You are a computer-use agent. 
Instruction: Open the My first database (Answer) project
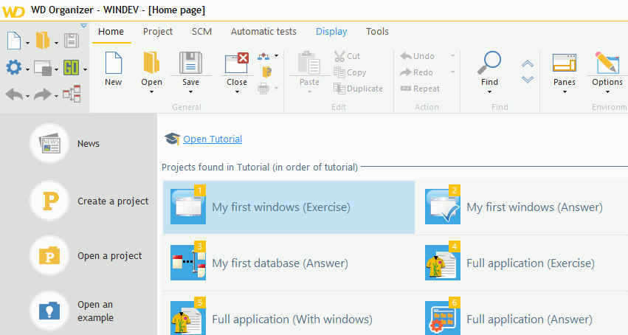tap(289, 263)
